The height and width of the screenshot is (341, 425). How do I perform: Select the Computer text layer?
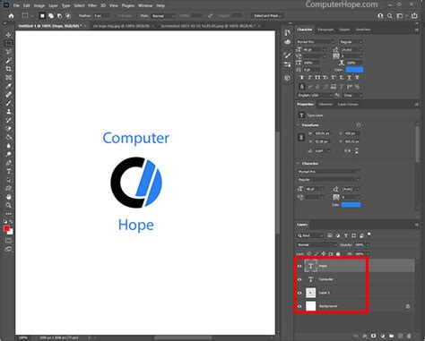356,279
